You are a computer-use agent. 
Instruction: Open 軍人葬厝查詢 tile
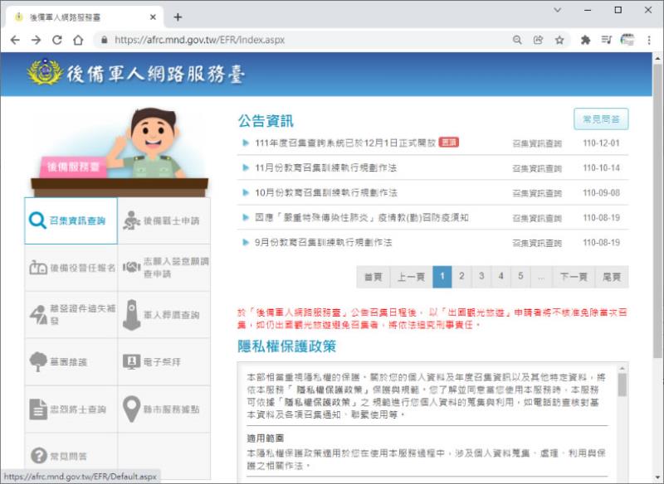164,314
